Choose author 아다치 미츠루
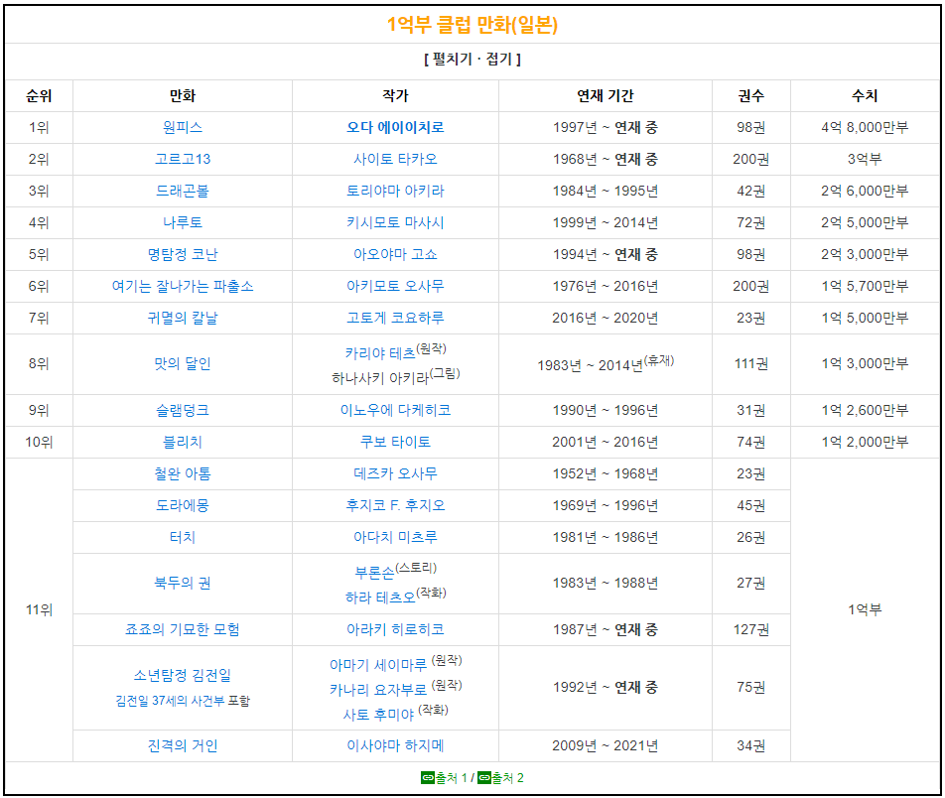 tap(395, 537)
